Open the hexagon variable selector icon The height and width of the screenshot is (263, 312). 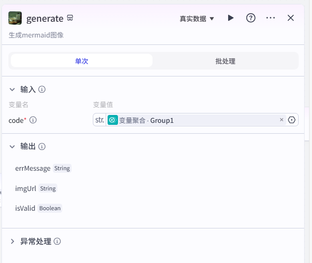tap(292, 120)
